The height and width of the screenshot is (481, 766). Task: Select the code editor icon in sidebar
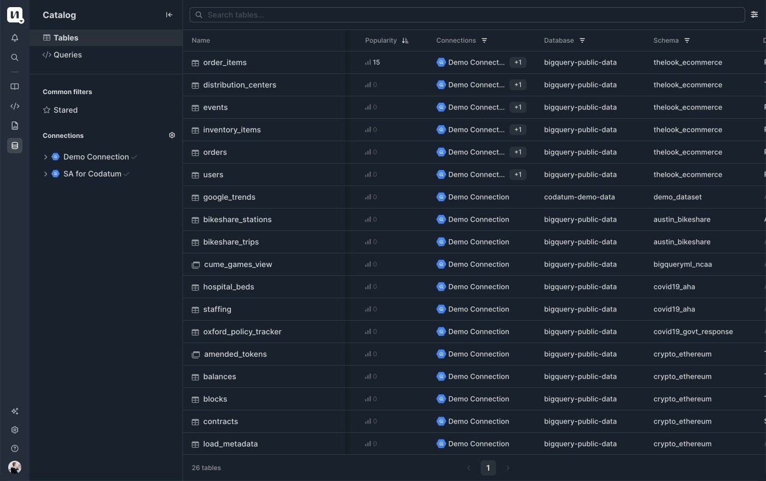[x=15, y=106]
